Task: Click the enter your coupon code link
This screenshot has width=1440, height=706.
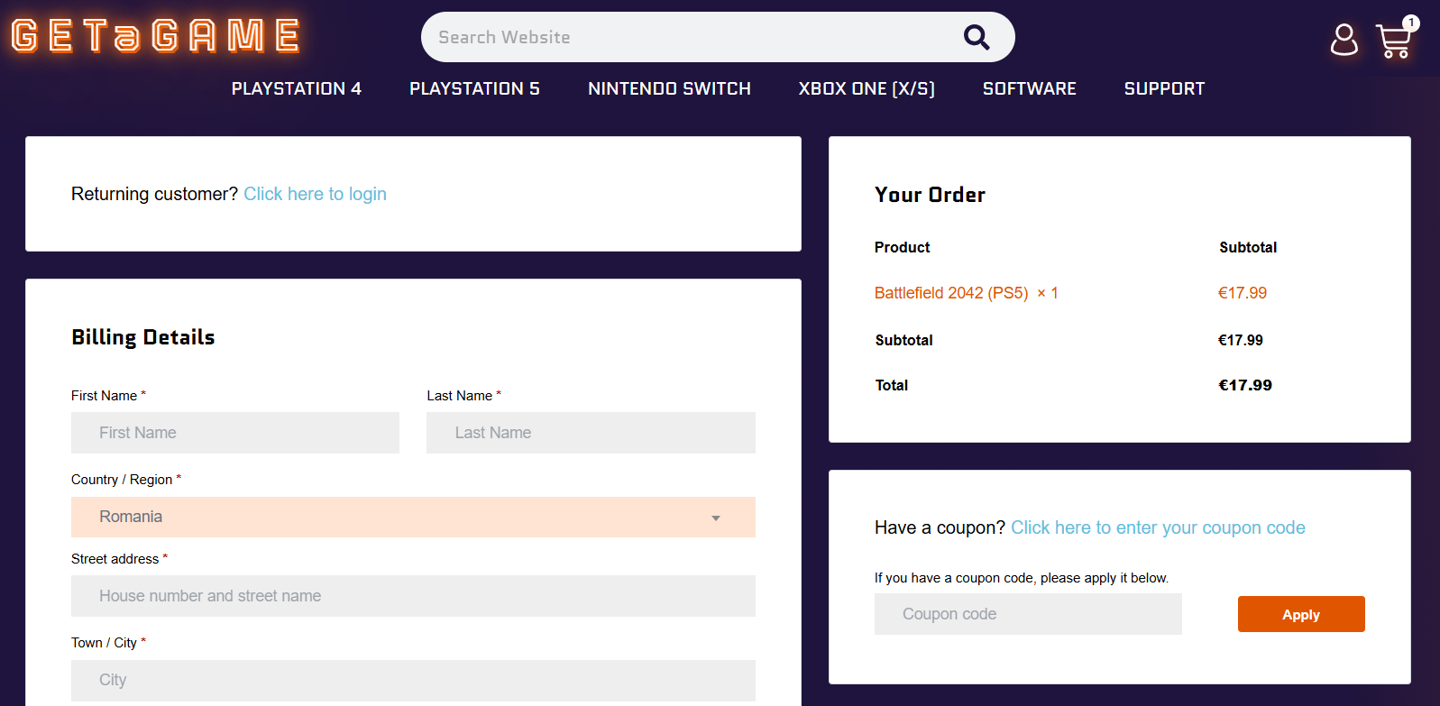Action: 1157,527
